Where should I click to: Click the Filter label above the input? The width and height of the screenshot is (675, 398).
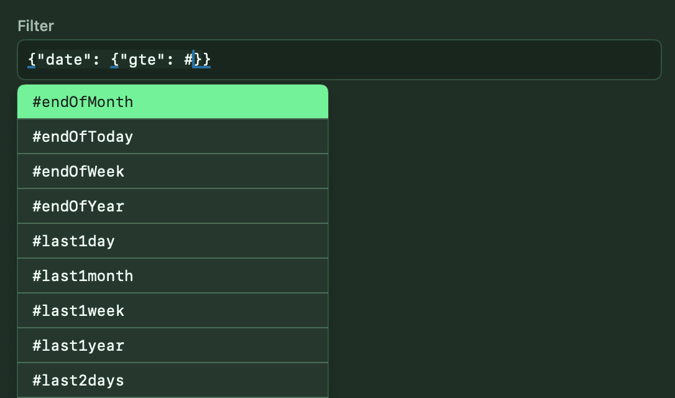(x=35, y=25)
